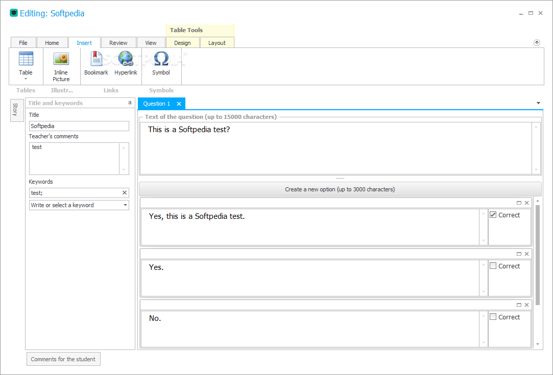This screenshot has width=553, height=375.
Task: Click in the 'Yes, this is a Softpedia test.' option text
Action: pos(197,216)
